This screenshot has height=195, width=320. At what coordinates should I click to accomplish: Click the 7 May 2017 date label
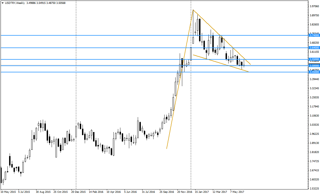tap(237, 192)
